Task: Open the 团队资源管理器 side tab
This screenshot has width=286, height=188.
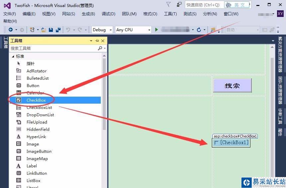Action: pyautogui.click(x=280, y=90)
